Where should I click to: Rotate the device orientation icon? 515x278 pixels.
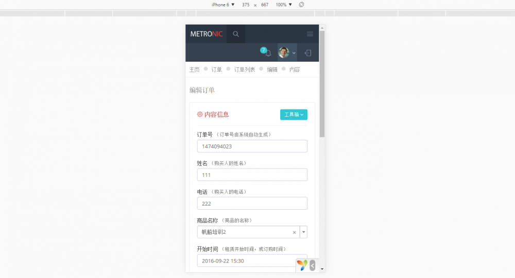[x=301, y=5]
